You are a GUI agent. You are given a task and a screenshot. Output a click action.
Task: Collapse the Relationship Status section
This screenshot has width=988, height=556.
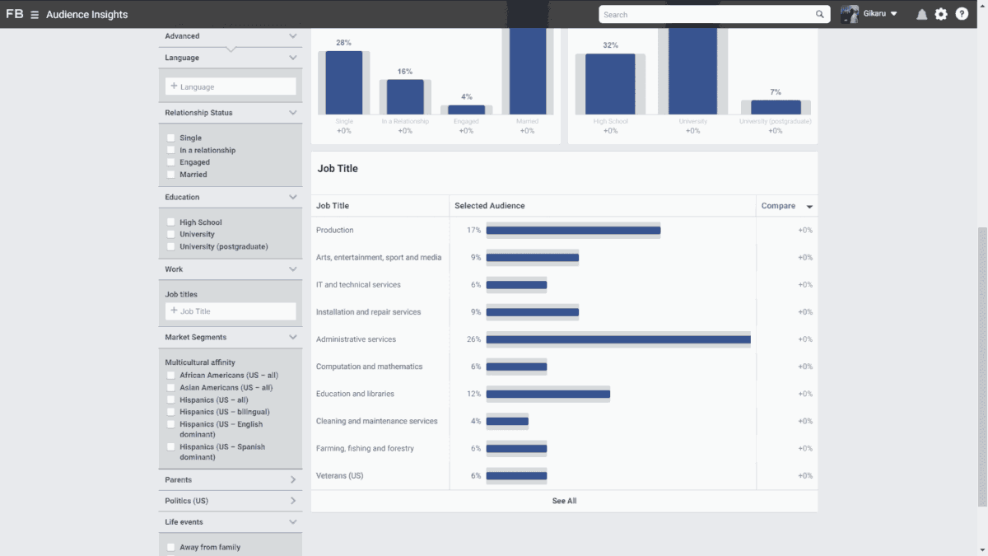(x=292, y=113)
